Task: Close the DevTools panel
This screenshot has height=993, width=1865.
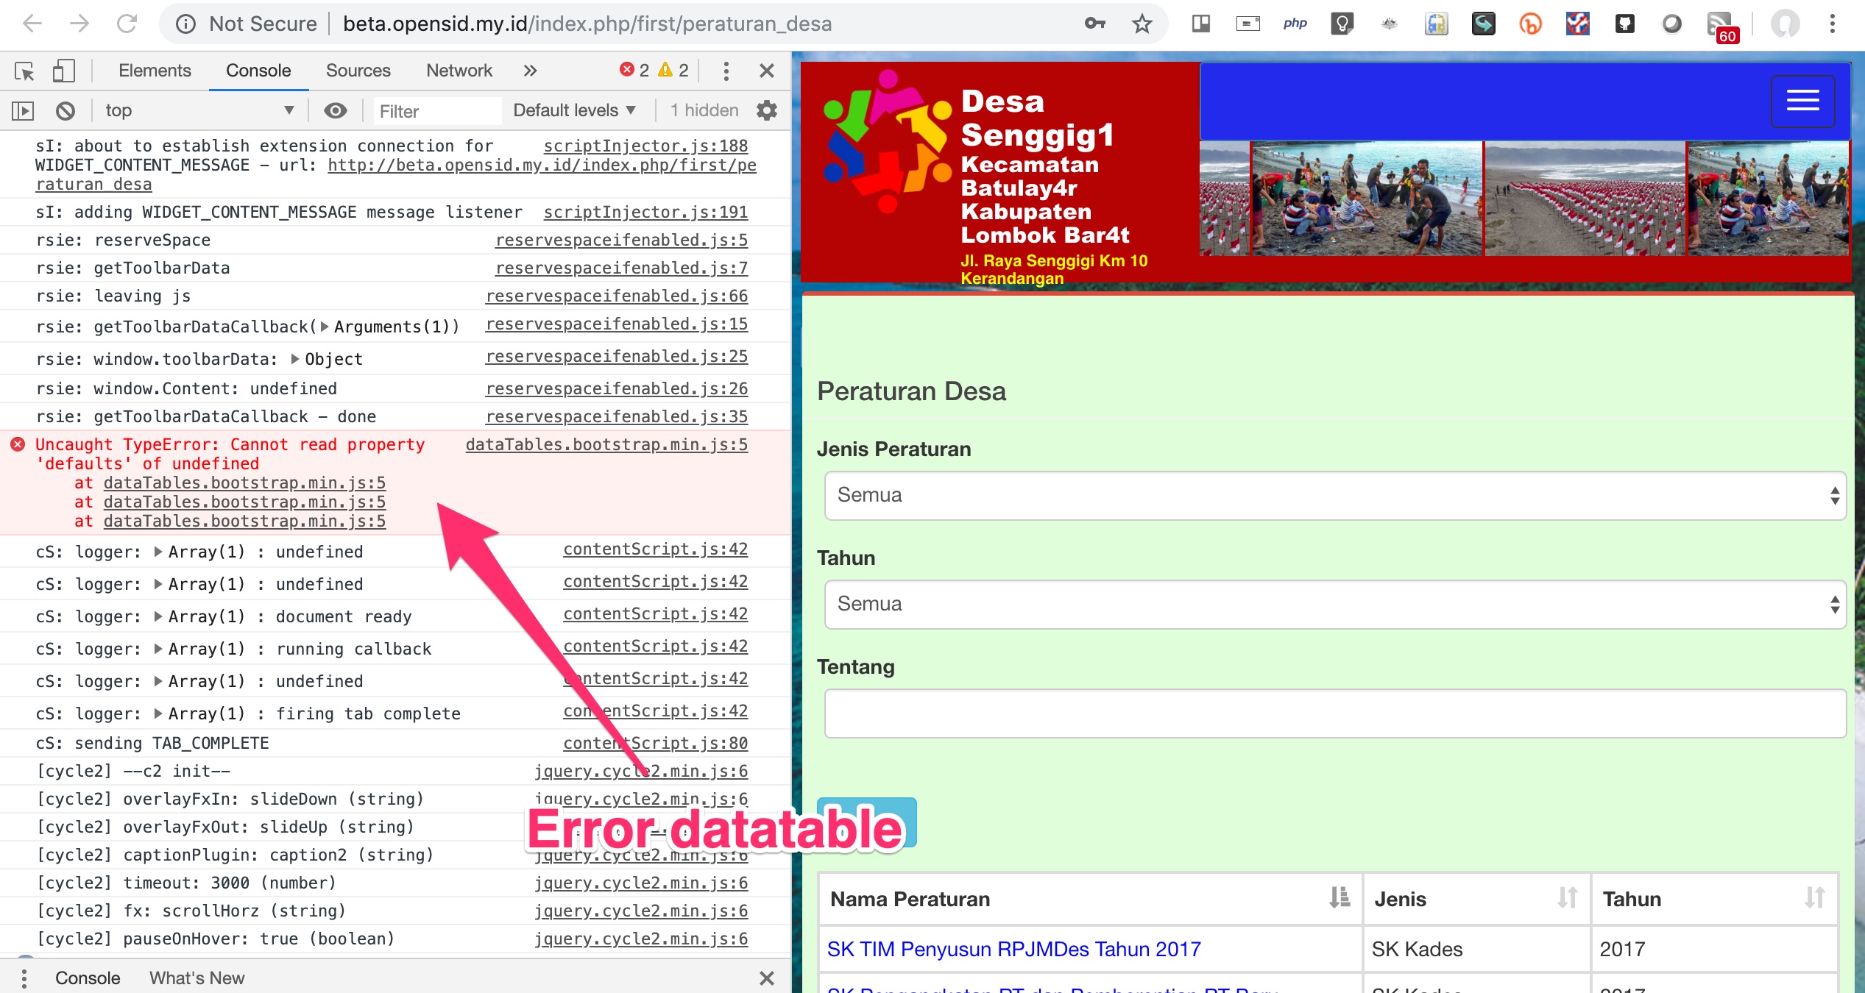Action: 766,71
